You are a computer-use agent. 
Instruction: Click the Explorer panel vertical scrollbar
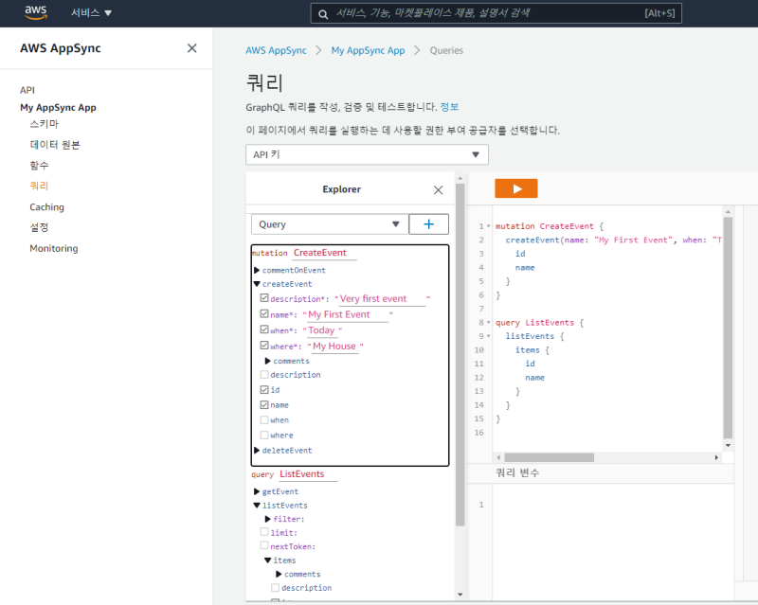(460, 355)
